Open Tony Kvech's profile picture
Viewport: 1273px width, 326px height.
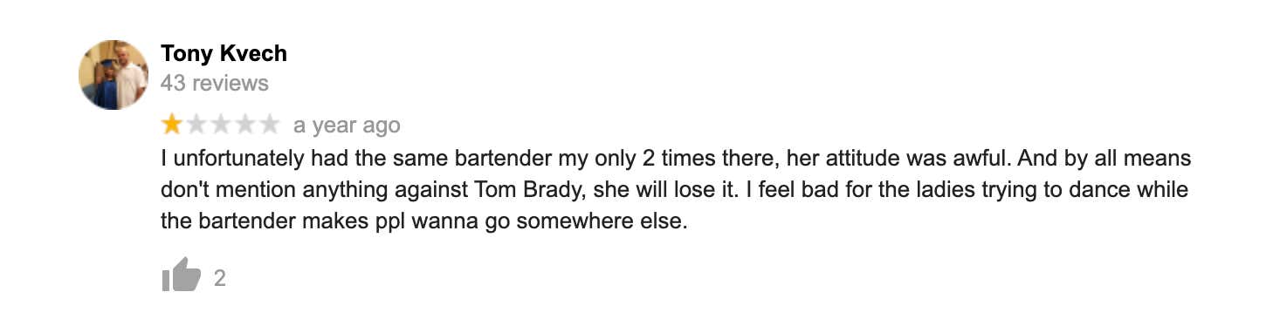[x=114, y=74]
